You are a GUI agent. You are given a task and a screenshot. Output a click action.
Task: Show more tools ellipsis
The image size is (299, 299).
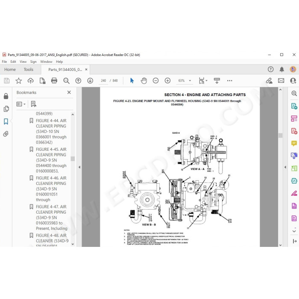(x=230, y=81)
